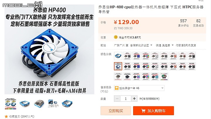View the package contents gallery thumbnail
211x119 pixels.
click(53, 104)
